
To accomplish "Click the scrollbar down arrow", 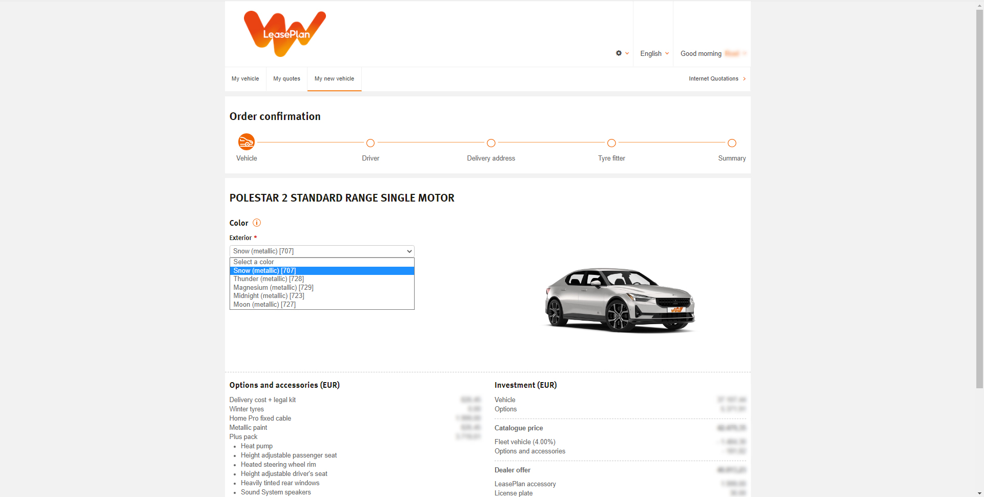I will pos(979,493).
